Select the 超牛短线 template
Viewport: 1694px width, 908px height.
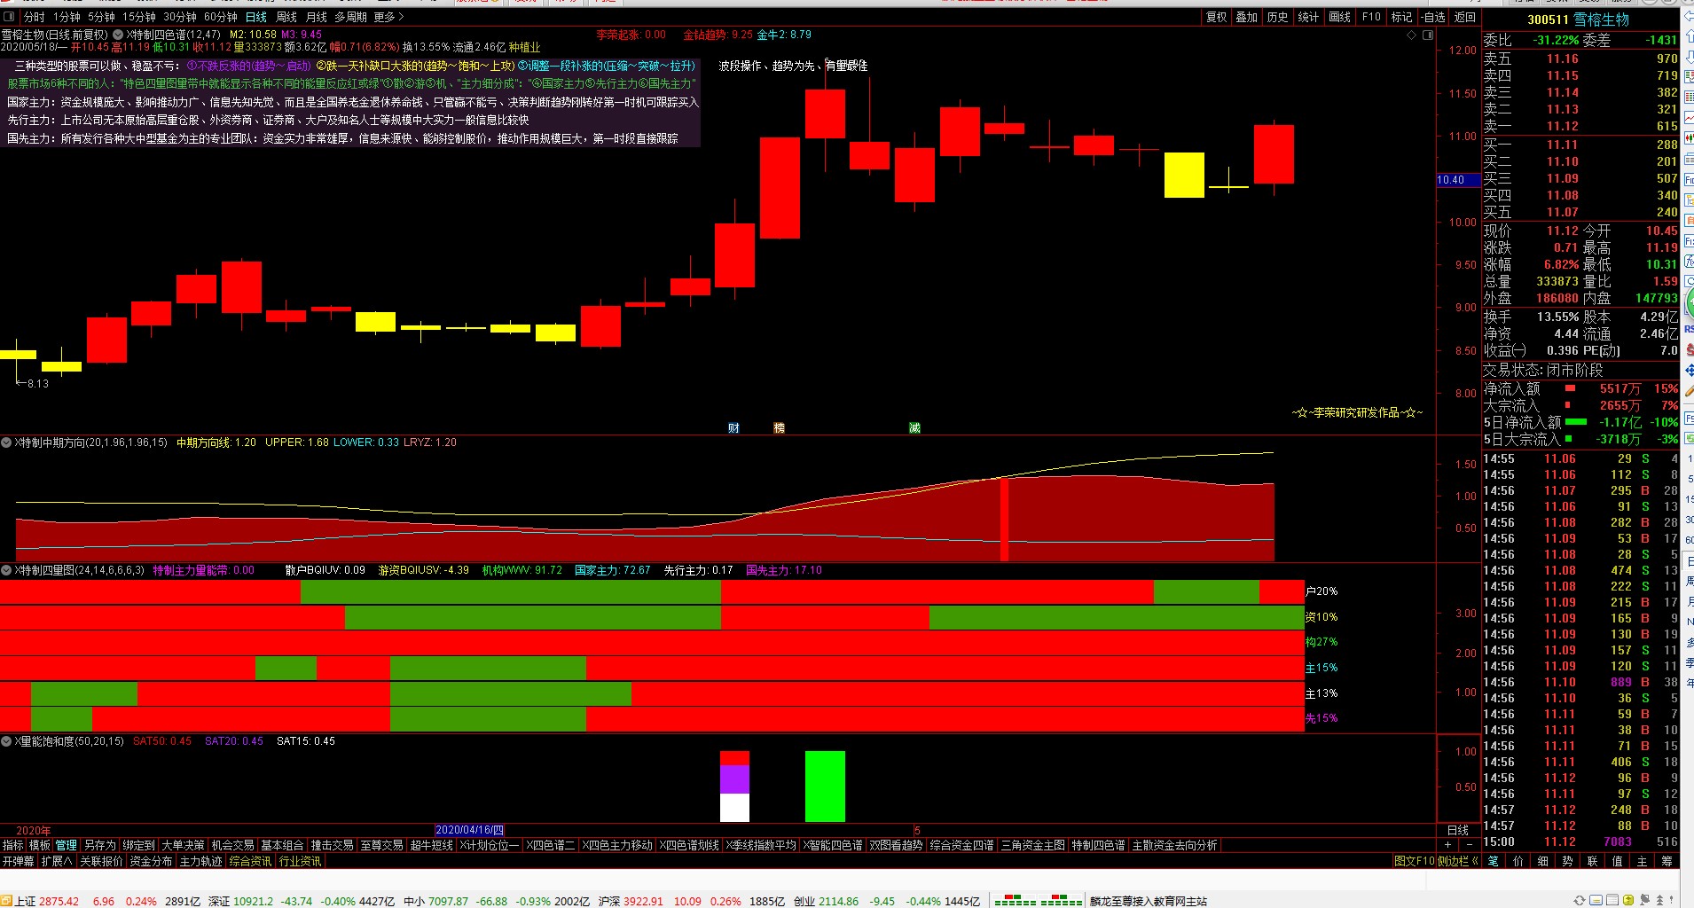[431, 845]
